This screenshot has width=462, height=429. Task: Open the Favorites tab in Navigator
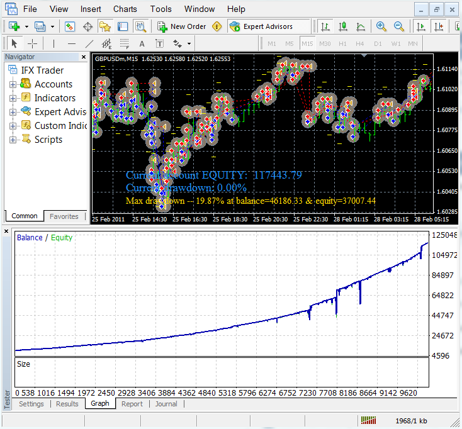pos(64,216)
